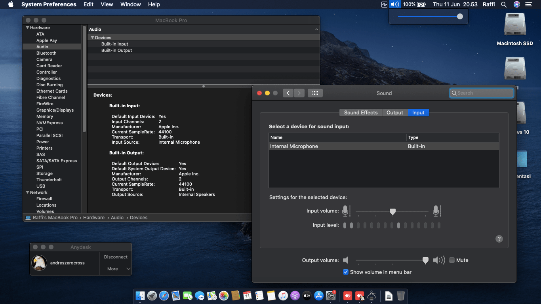This screenshot has height=304, width=541.
Task: Click System Information chip icon in Dock
Action: 371,295
